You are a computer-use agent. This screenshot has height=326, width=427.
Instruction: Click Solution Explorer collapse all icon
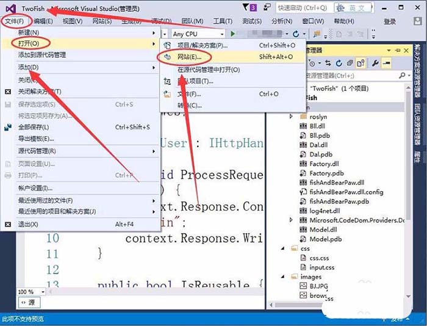(350, 63)
